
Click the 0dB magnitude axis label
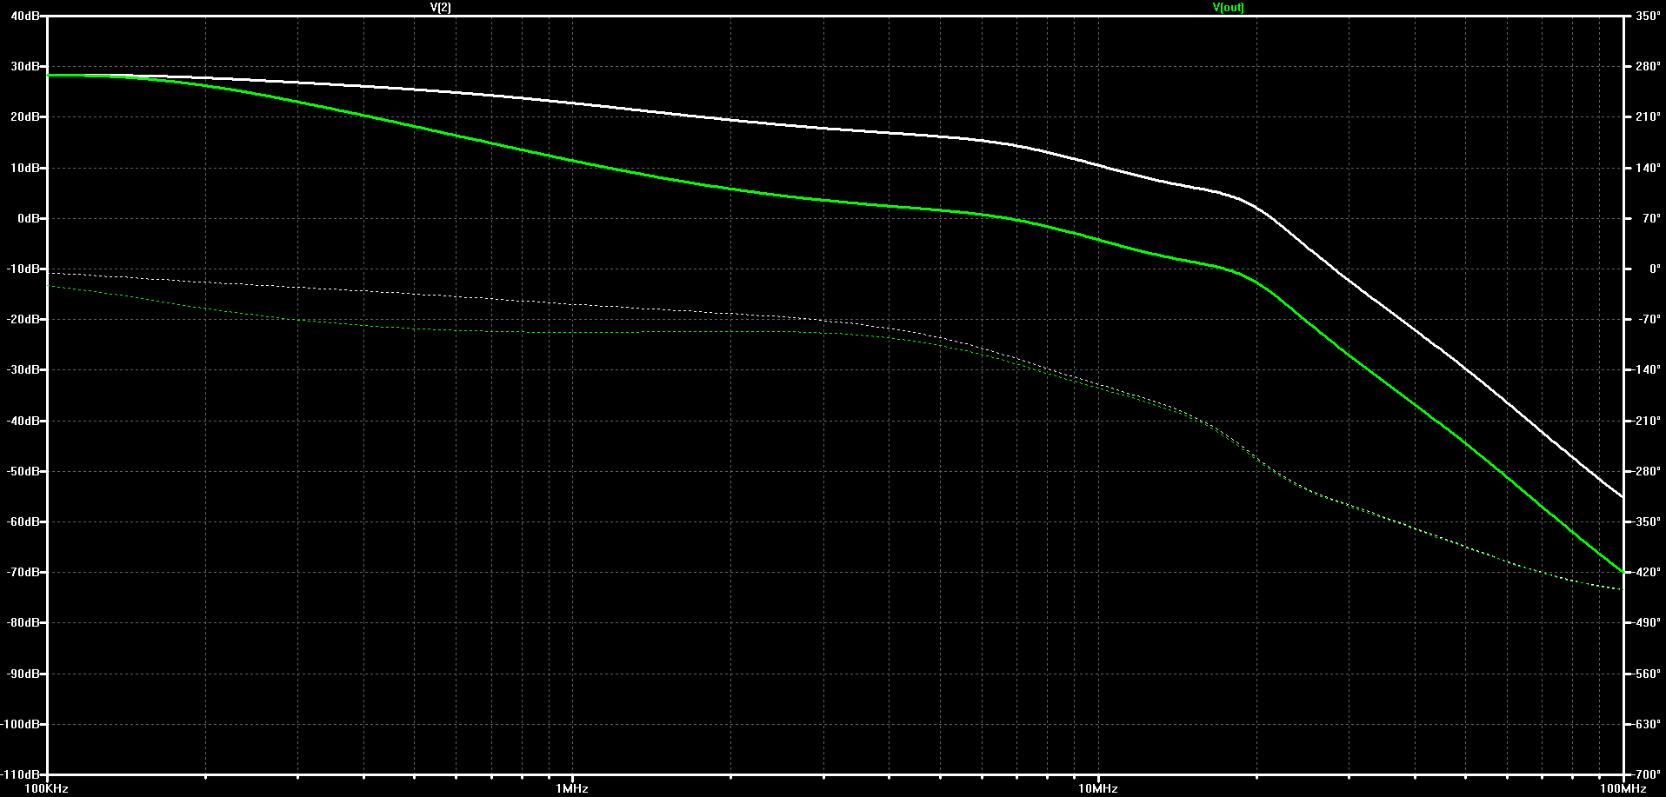29,218
